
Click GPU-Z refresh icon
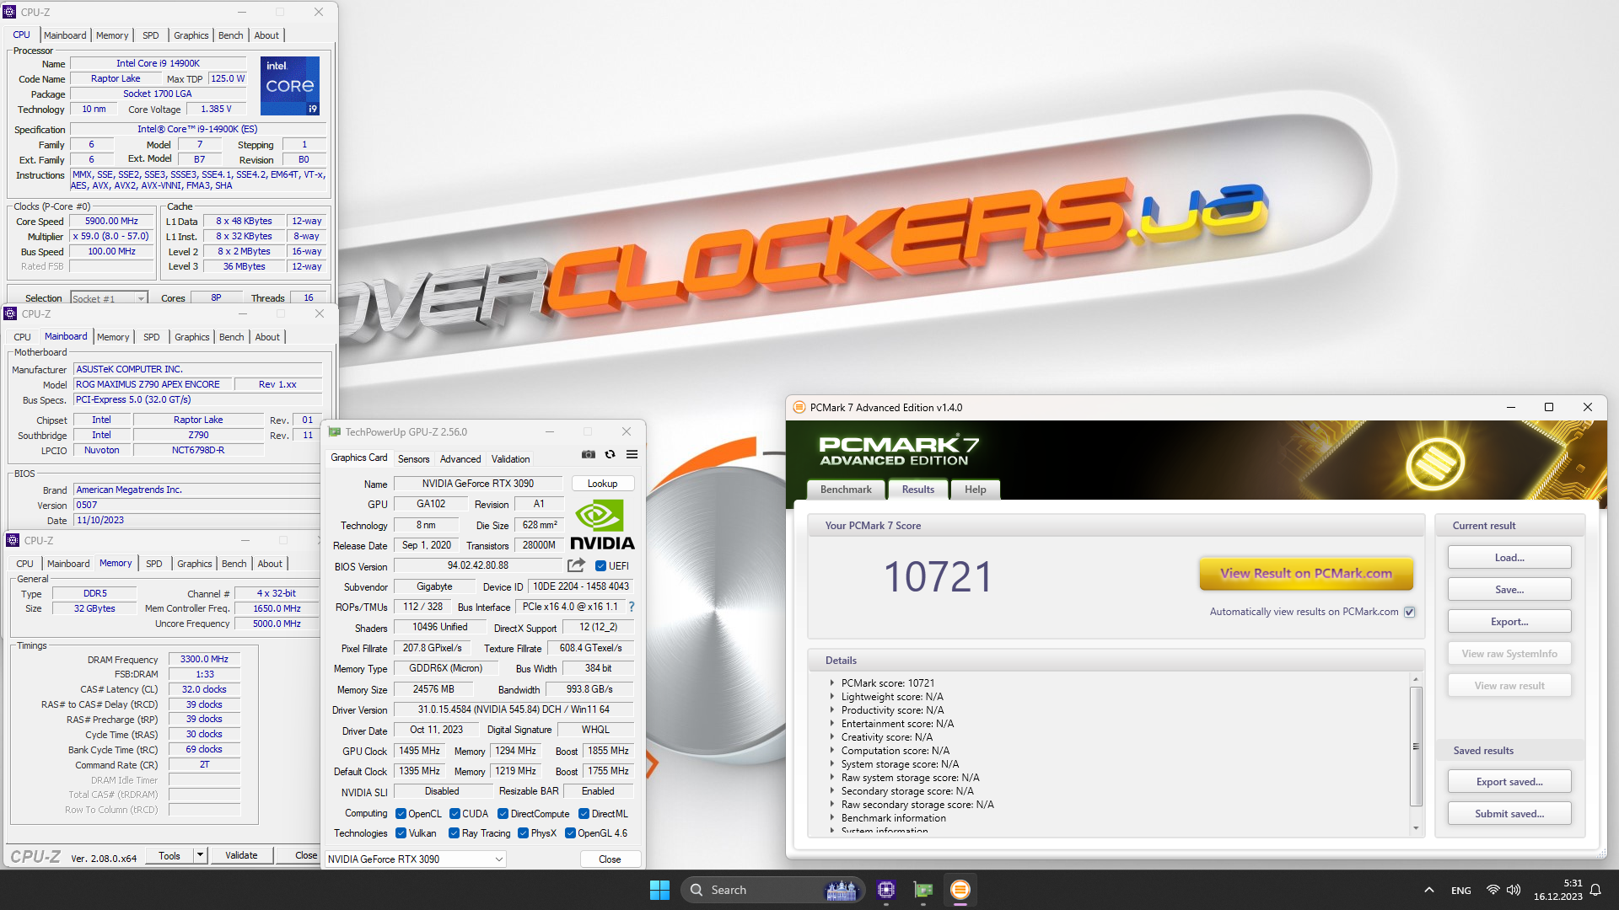(x=610, y=454)
